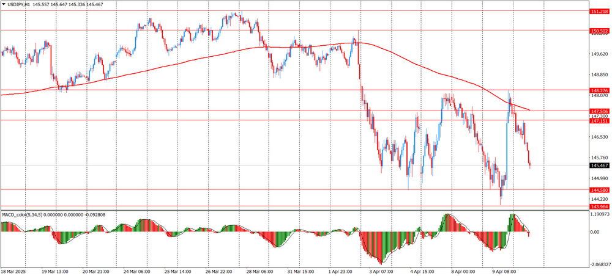Select the 143.964 red price level tag
Image resolution: width=612 pixels, height=276 pixels.
click(599, 206)
